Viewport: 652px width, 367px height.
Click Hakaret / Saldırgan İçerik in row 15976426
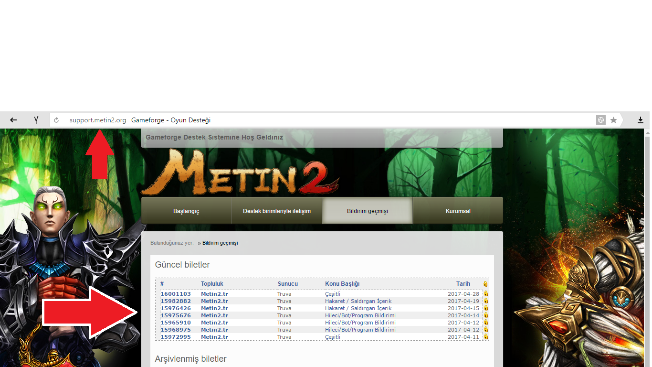[x=358, y=308]
